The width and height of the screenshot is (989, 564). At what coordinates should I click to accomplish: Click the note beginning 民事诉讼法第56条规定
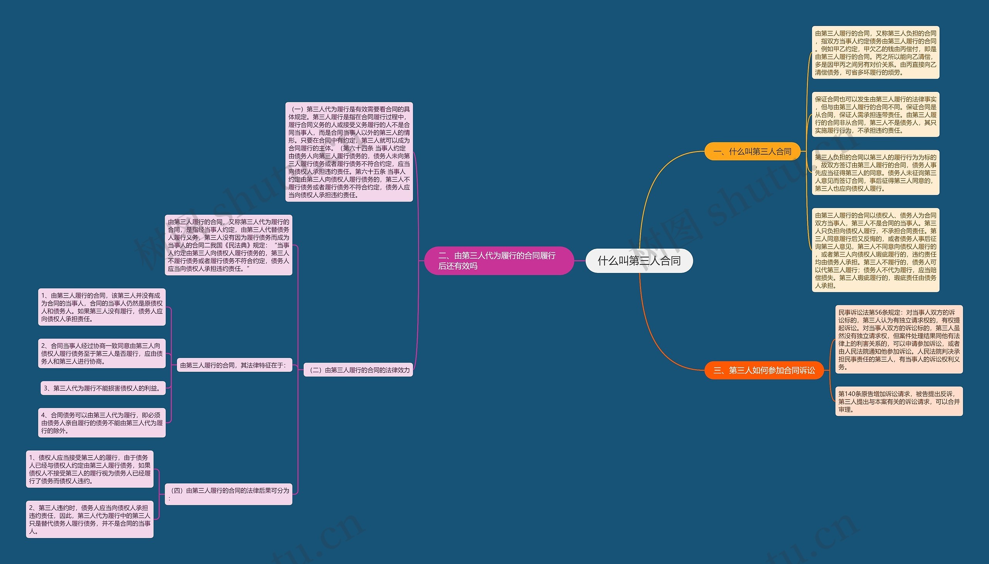pyautogui.click(x=899, y=339)
